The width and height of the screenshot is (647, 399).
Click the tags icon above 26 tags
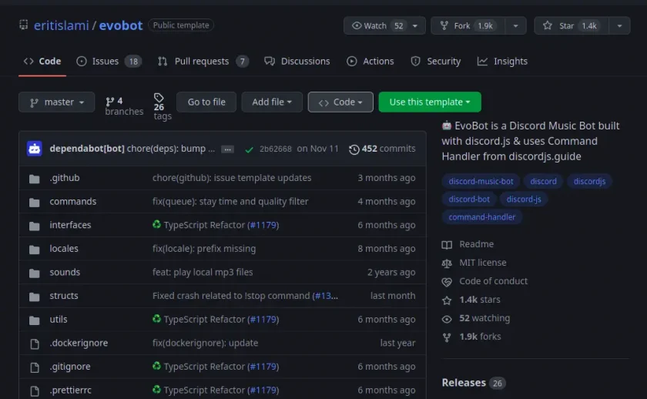coord(159,98)
